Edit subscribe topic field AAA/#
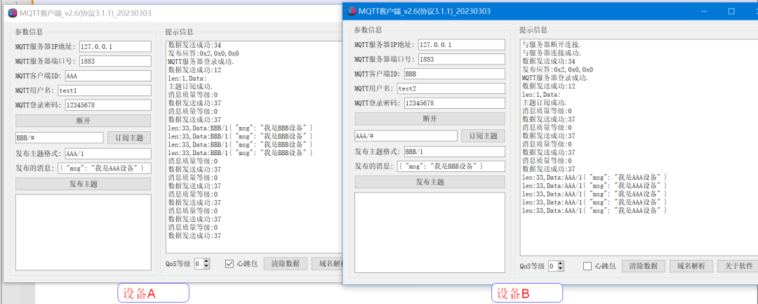 [406, 136]
